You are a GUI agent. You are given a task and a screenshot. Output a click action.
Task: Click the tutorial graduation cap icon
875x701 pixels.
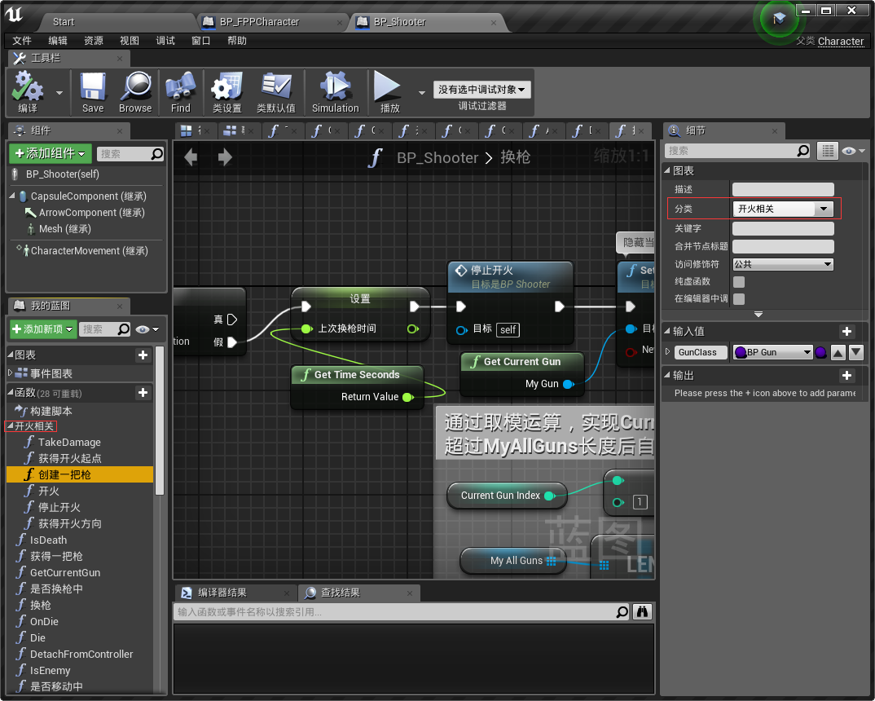click(779, 19)
